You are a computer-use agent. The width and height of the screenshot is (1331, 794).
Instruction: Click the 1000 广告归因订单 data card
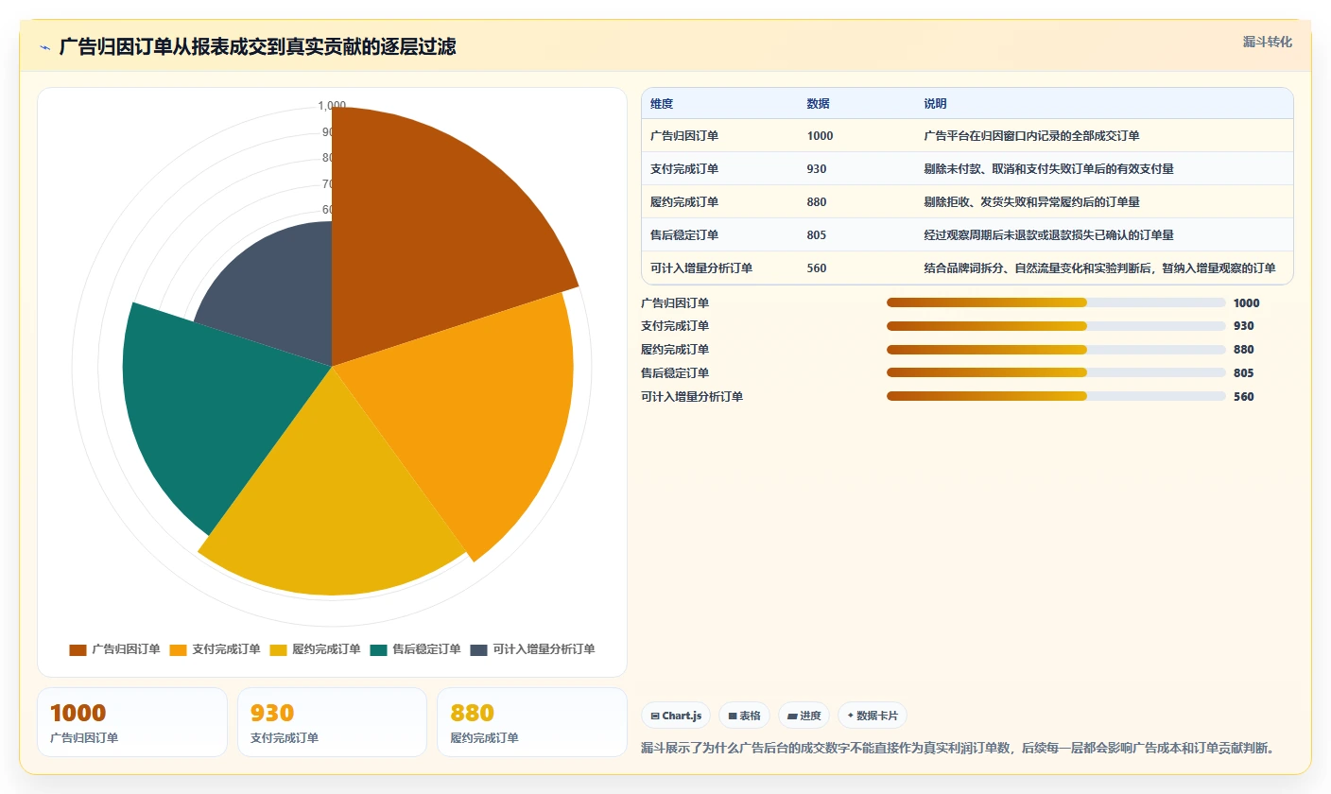point(132,722)
